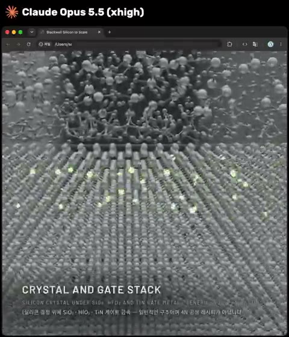Open the translate page icon
Image resolution: width=289 pixels, height=337 pixels.
click(x=255, y=45)
